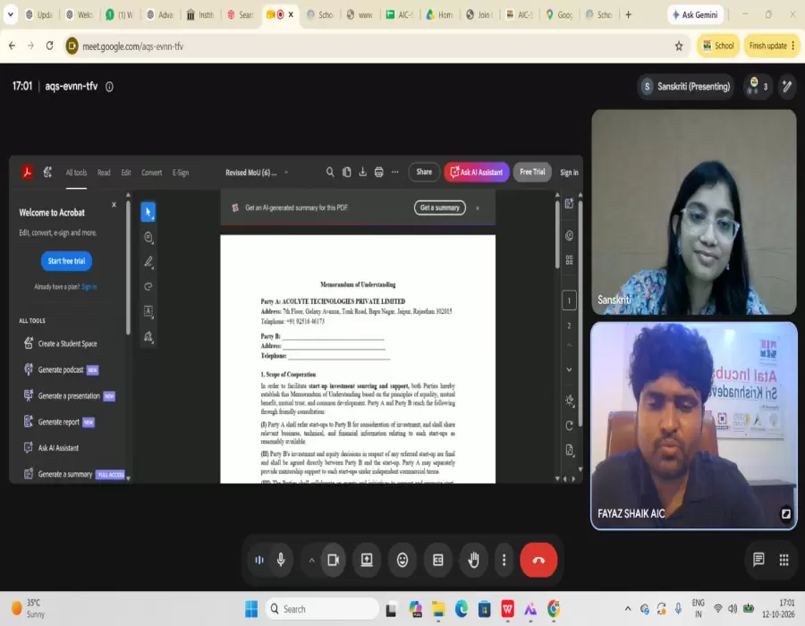Open the Join browser tab
The width and height of the screenshot is (805, 626).
tap(479, 15)
